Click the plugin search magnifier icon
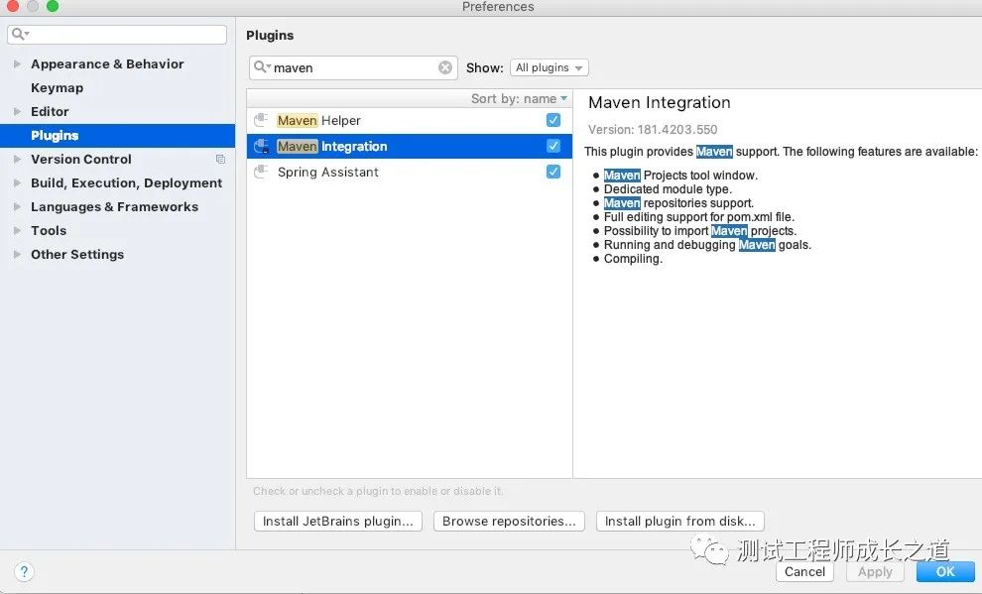The image size is (982, 594). pyautogui.click(x=261, y=67)
